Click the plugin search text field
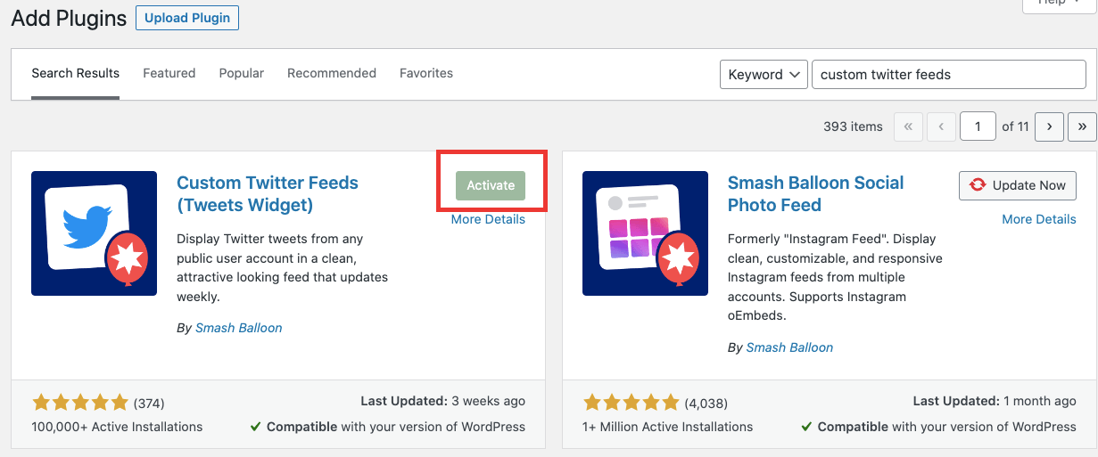The width and height of the screenshot is (1098, 457). pos(947,75)
